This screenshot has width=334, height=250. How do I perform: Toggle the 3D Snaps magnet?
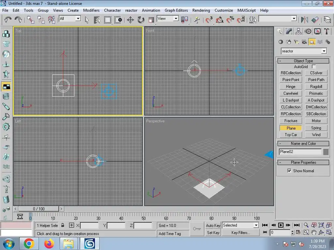(209, 20)
